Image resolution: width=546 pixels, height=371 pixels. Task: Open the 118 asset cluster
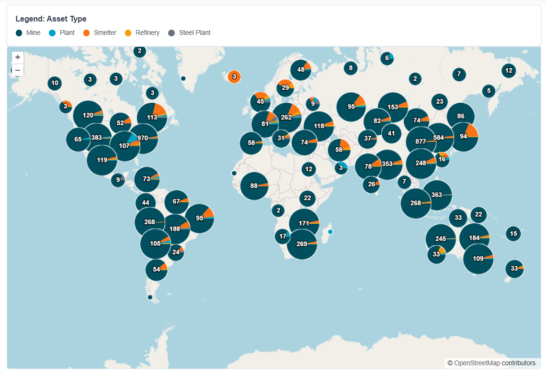click(318, 126)
